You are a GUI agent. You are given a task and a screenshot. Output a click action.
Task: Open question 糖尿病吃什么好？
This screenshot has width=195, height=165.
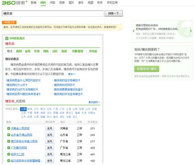pyautogui.click(x=17, y=85)
